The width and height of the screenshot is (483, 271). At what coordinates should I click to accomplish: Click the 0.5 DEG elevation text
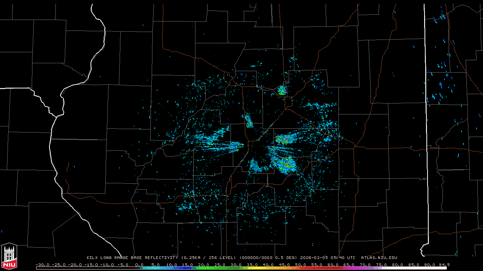[289, 258]
